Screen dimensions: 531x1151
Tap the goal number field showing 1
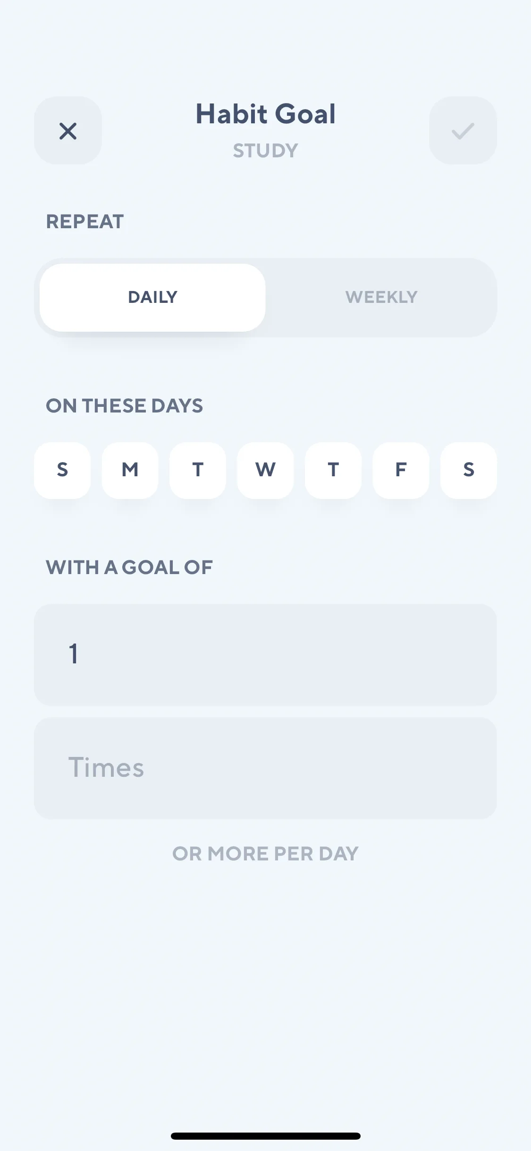pyautogui.click(x=265, y=655)
